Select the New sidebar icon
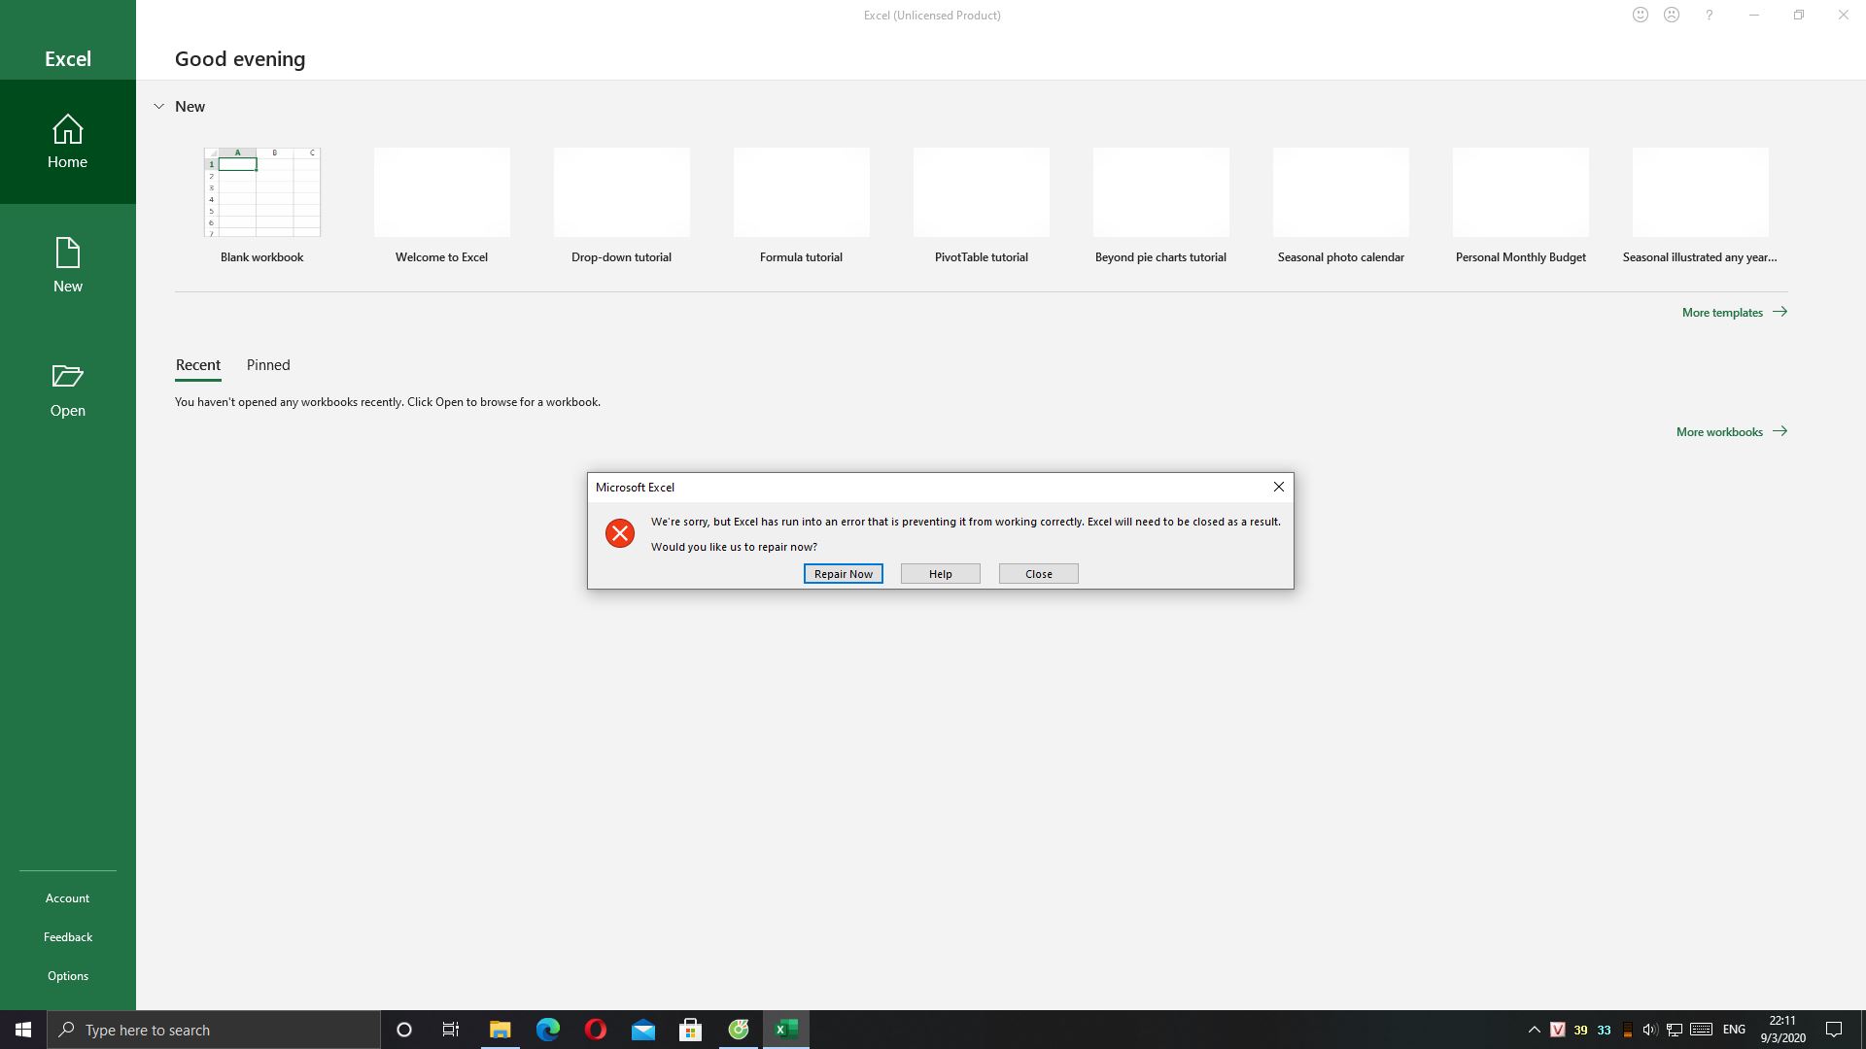1866x1049 pixels. click(68, 264)
